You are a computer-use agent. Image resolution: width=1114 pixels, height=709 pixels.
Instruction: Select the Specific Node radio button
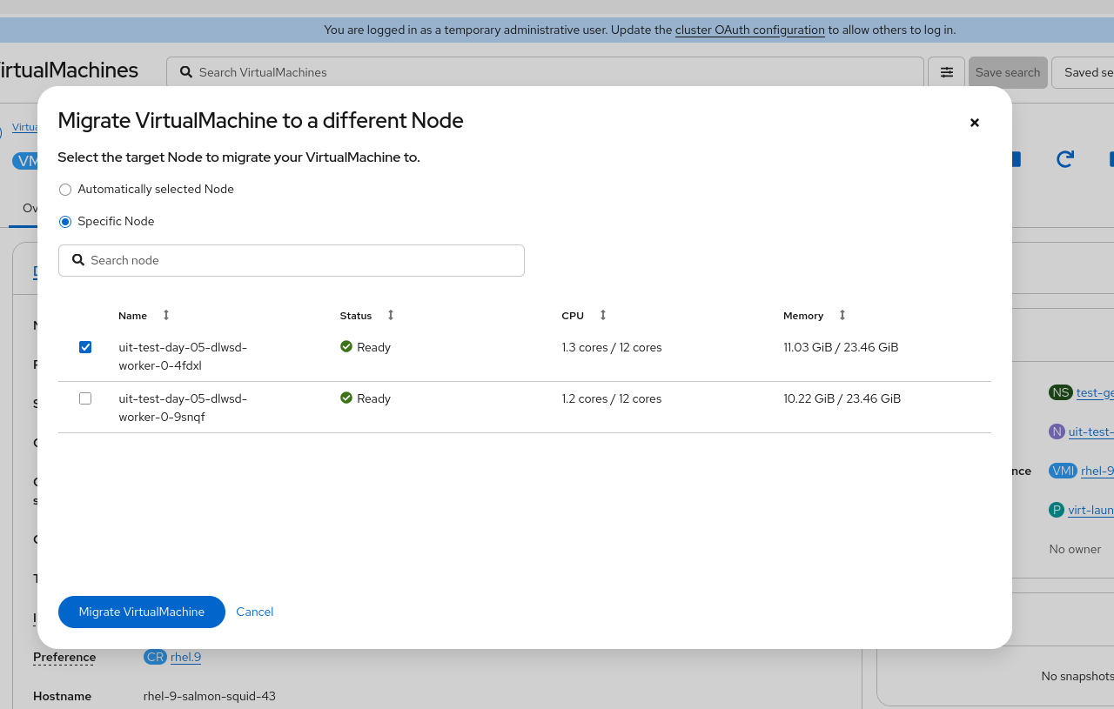coord(65,222)
